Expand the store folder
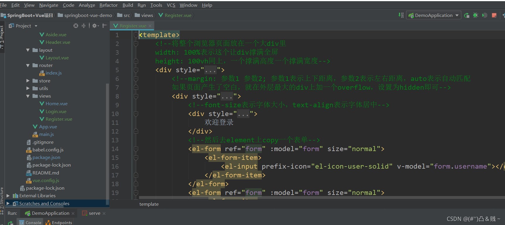This screenshot has height=225, width=505. point(28,81)
